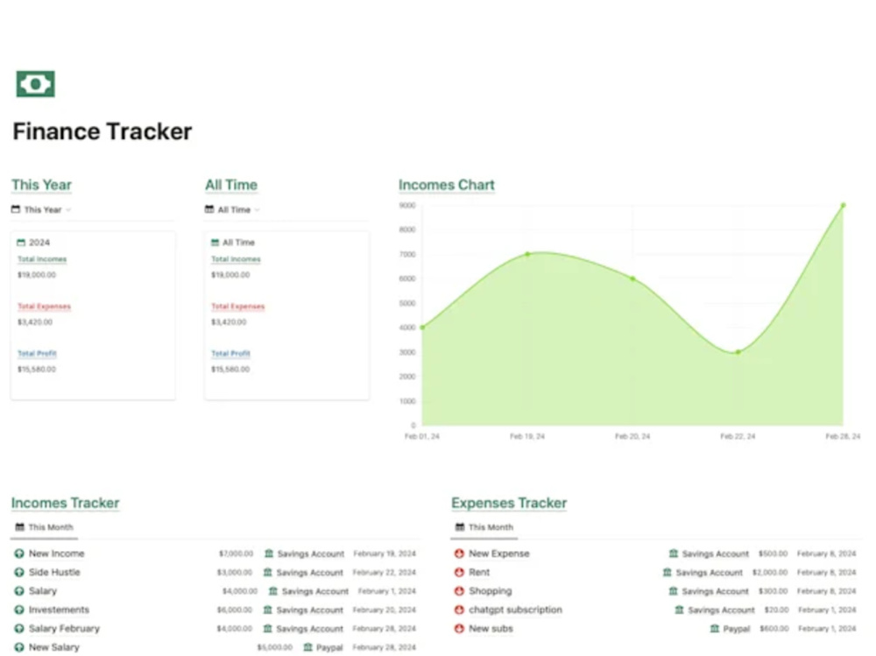Click bank icon beside Paypal in New Salary row

pyautogui.click(x=307, y=647)
